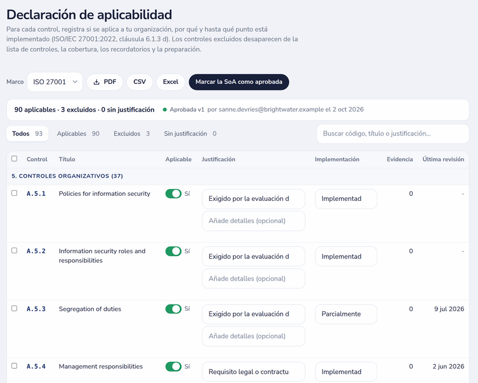Focus the Buscar código search field
The width and height of the screenshot is (478, 383).
(393, 134)
